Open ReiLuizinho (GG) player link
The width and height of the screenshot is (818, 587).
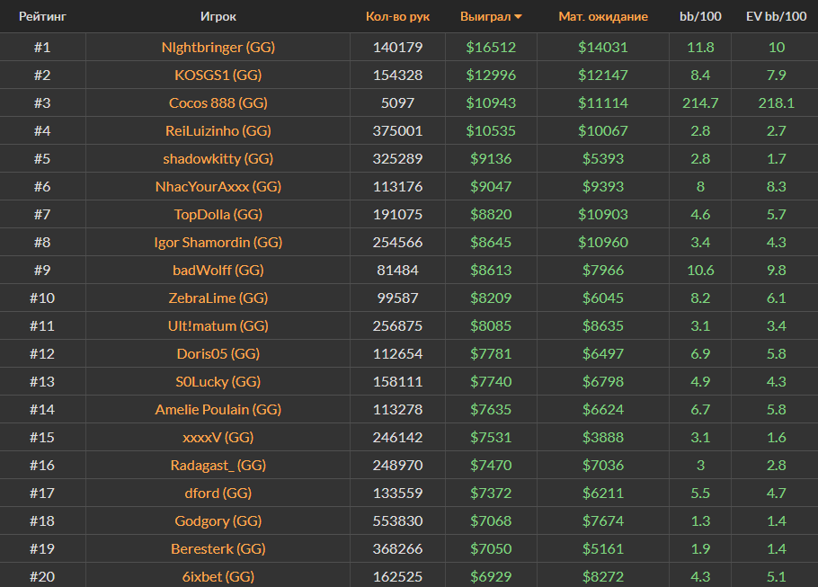(218, 130)
